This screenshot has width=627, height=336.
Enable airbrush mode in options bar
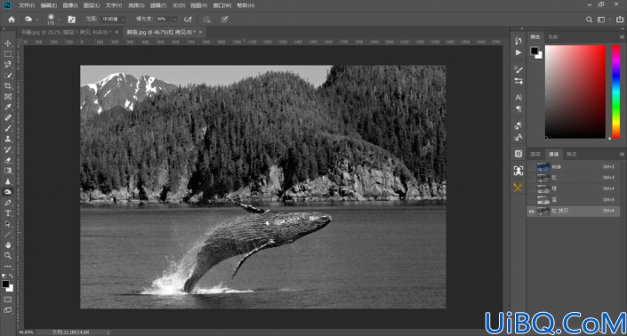(x=188, y=20)
